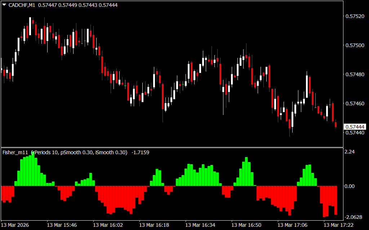Select the 13 Mar 17:06 time label
The image size is (369, 230).
point(293,225)
